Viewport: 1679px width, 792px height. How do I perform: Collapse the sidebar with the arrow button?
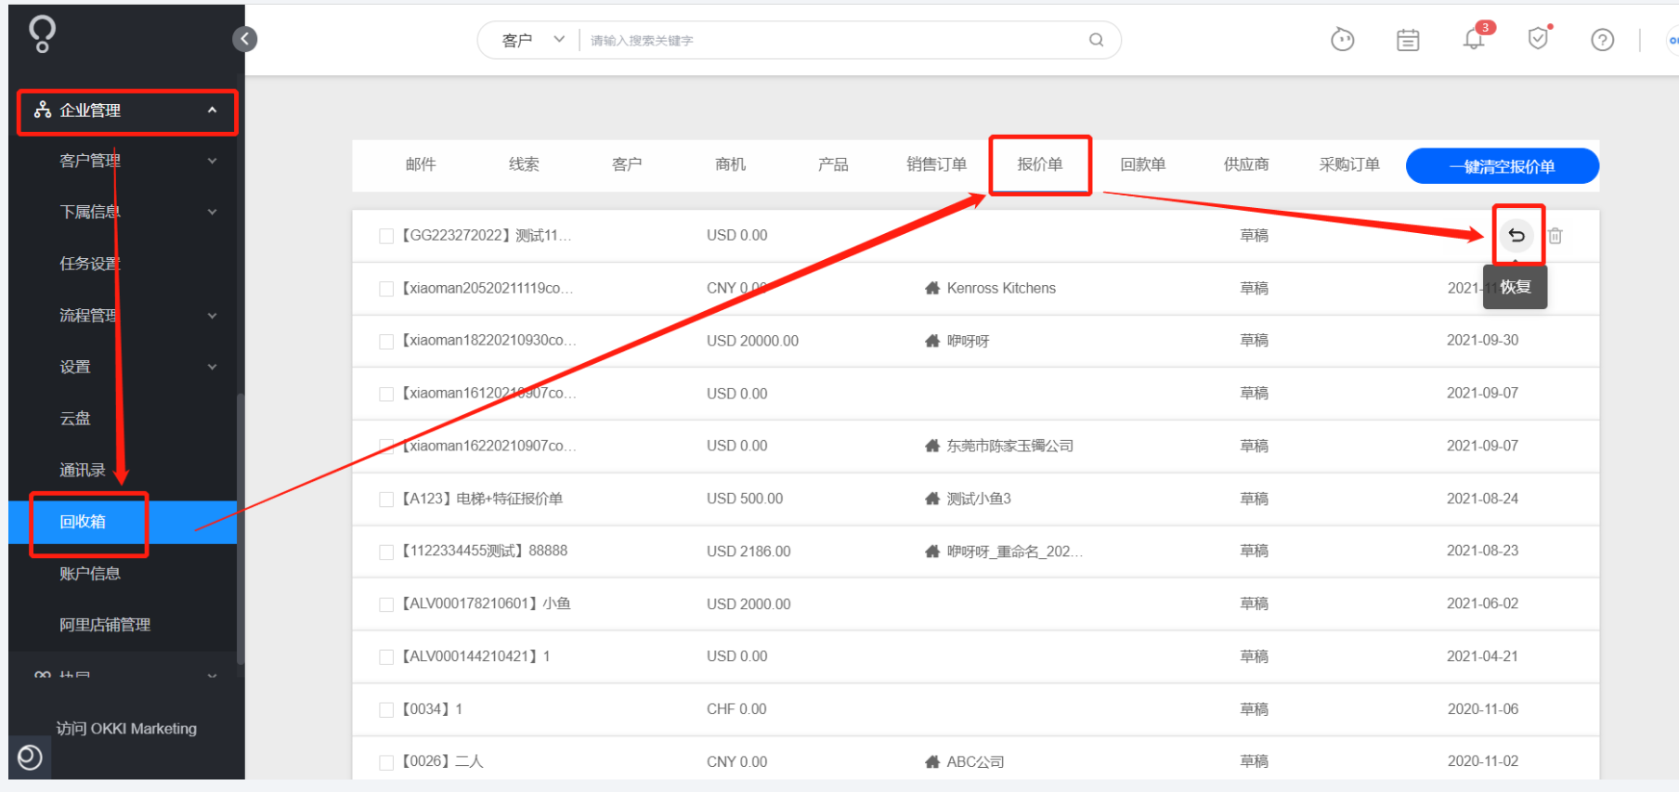(x=244, y=39)
